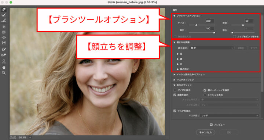Screen dimensions: 264x140
Task: Expand the 目 (eyes) group
Action: click(177, 54)
